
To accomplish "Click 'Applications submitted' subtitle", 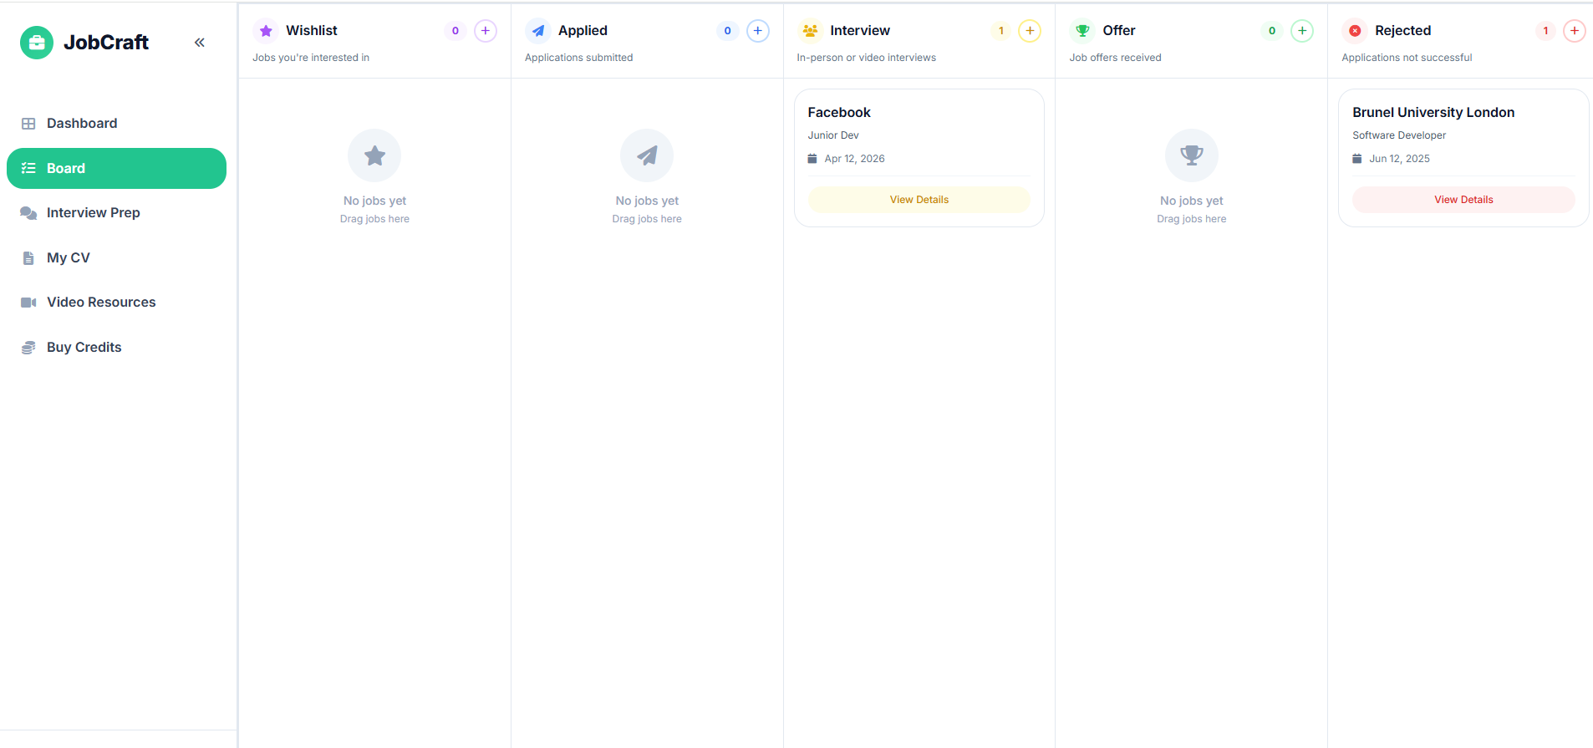I will point(579,58).
